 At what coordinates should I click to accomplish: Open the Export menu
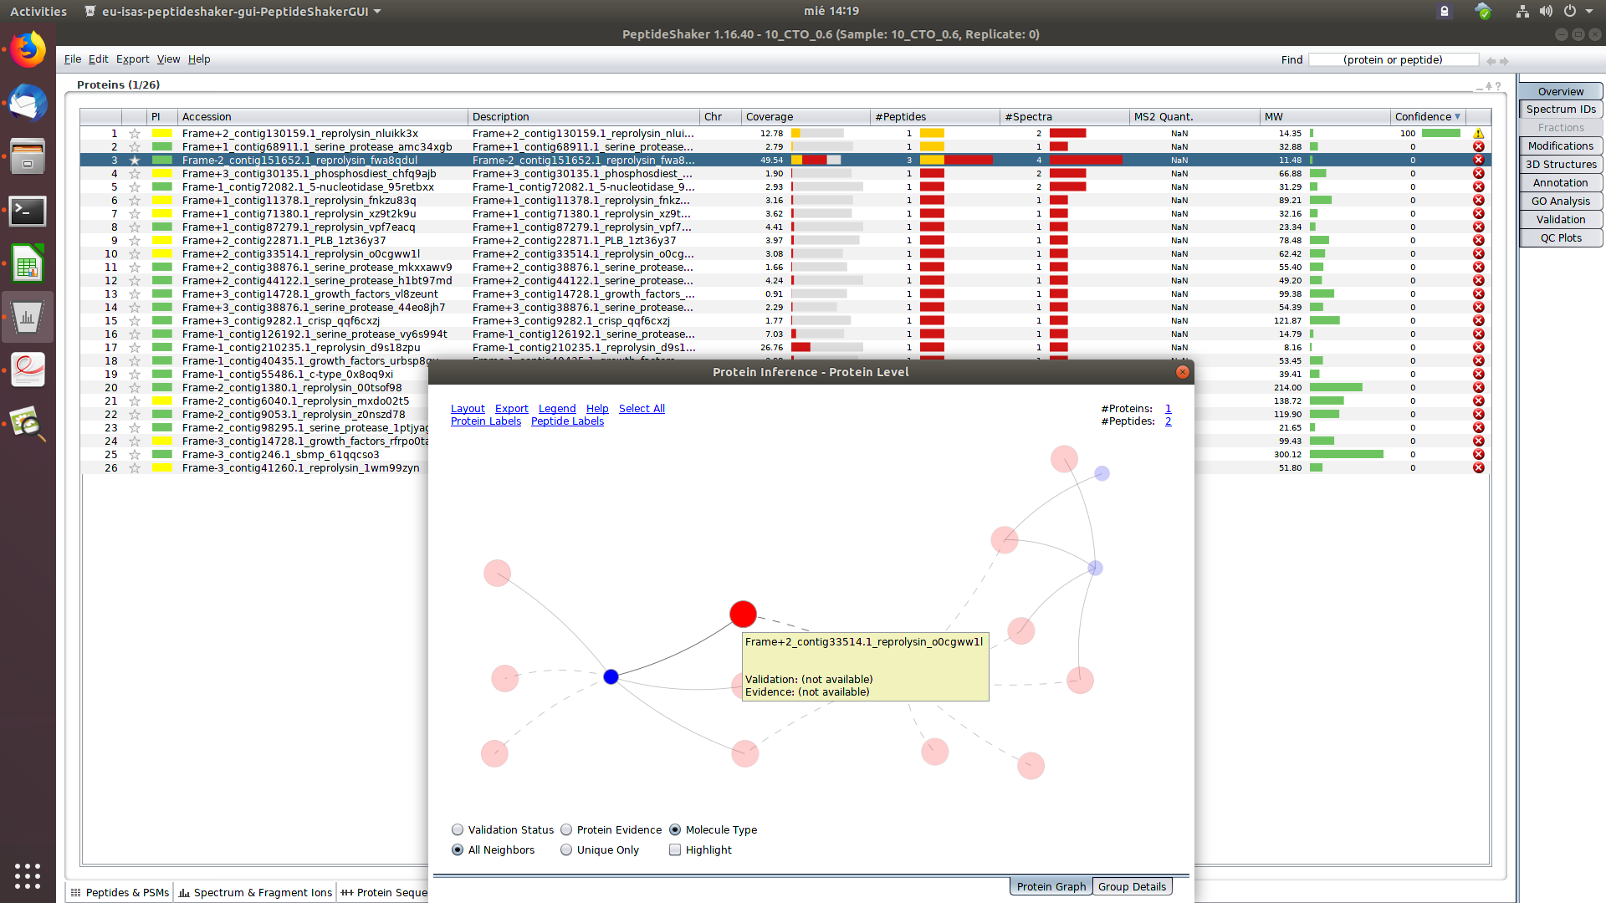point(132,59)
